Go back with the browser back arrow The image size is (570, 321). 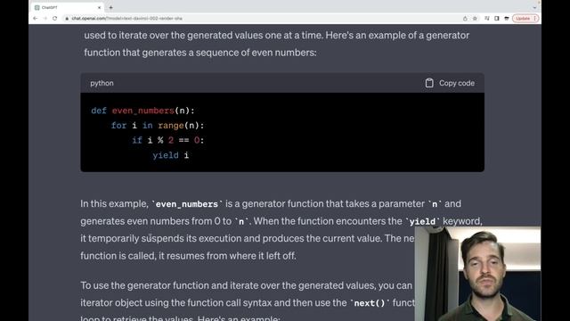[36, 18]
